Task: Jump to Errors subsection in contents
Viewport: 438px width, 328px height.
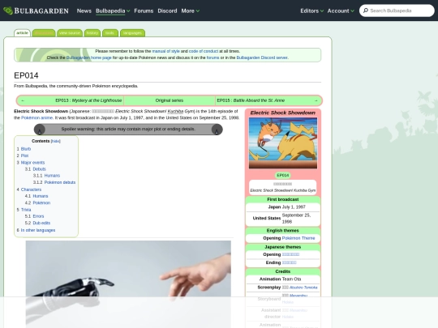Action: tap(38, 216)
